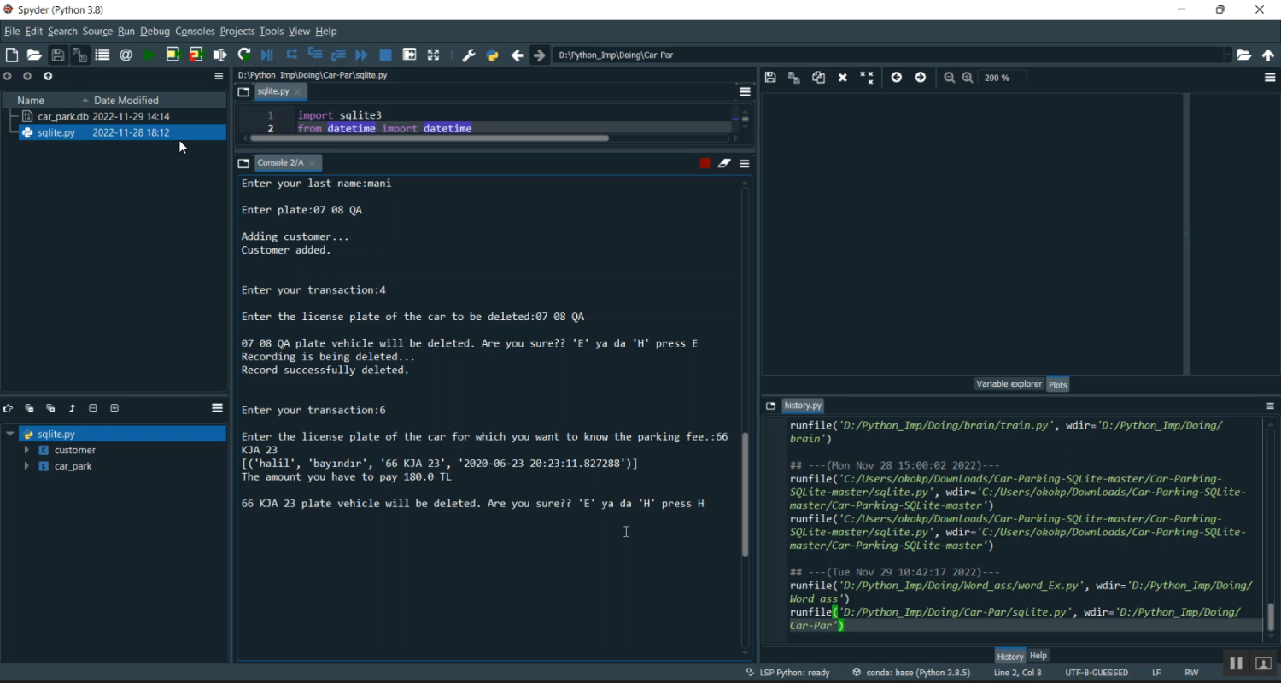The width and height of the screenshot is (1281, 683).
Task: Stop the console with the red square
Action: 705,163
